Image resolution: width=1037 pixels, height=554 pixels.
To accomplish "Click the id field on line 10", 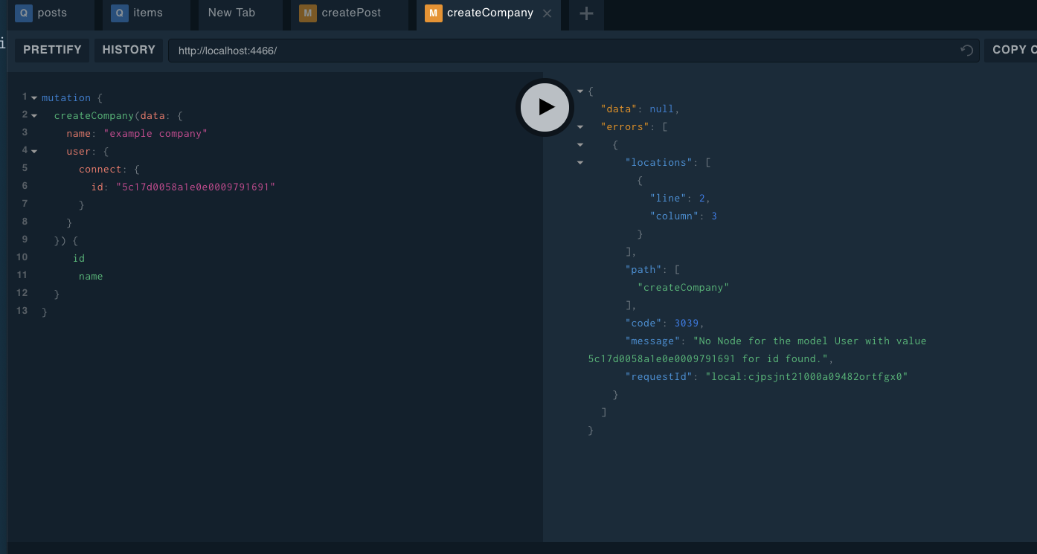I will pos(79,259).
